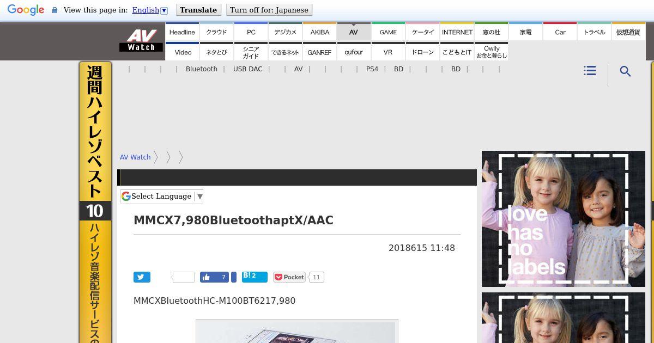The image size is (654, 343).
Task: Open the GANREF tab
Action: click(x=319, y=52)
